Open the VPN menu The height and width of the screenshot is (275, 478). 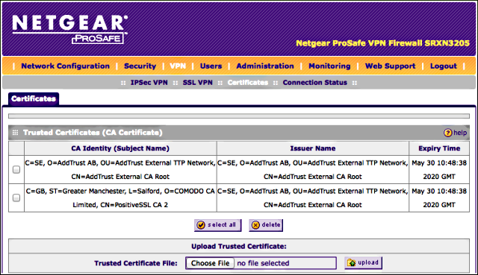coord(178,66)
